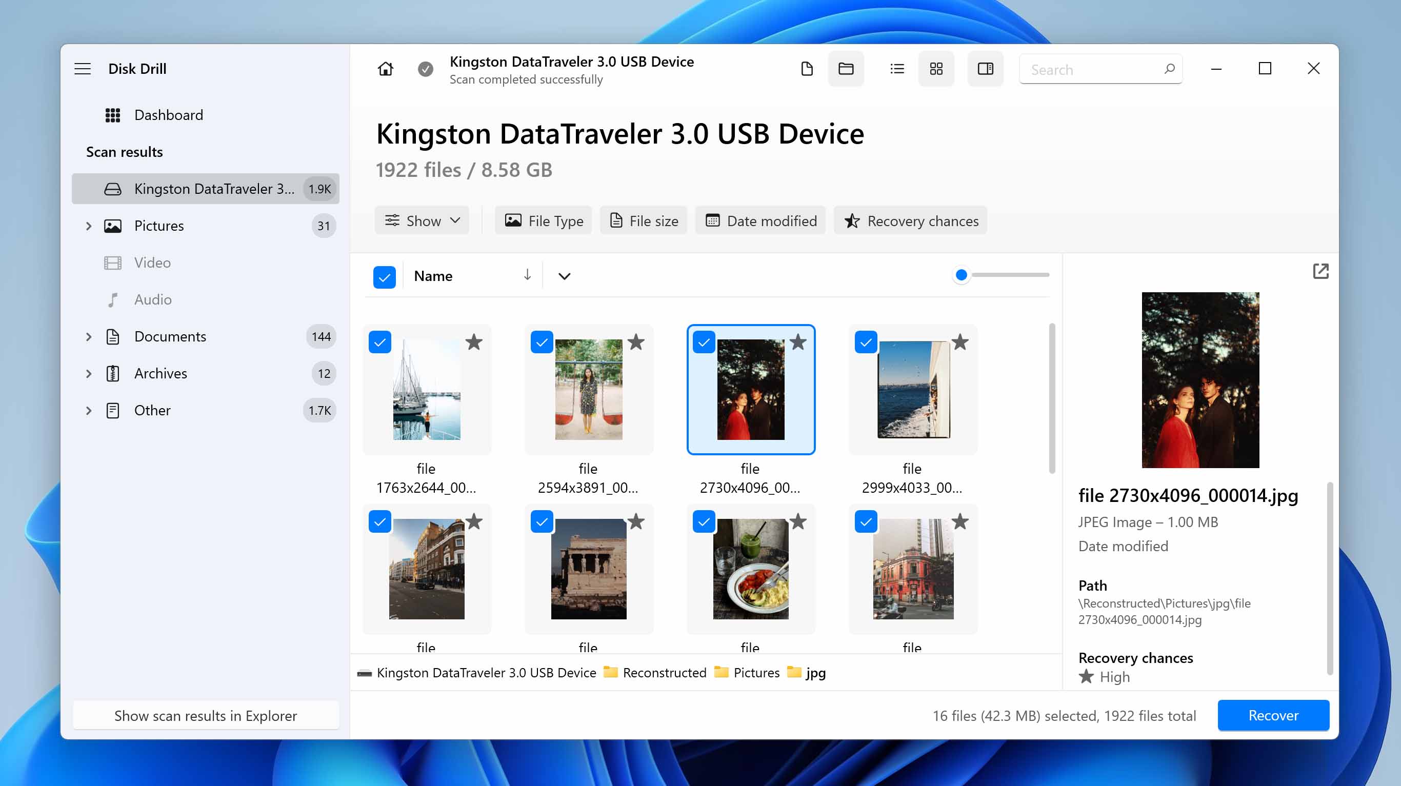Select Other category in sidebar

coord(206,411)
